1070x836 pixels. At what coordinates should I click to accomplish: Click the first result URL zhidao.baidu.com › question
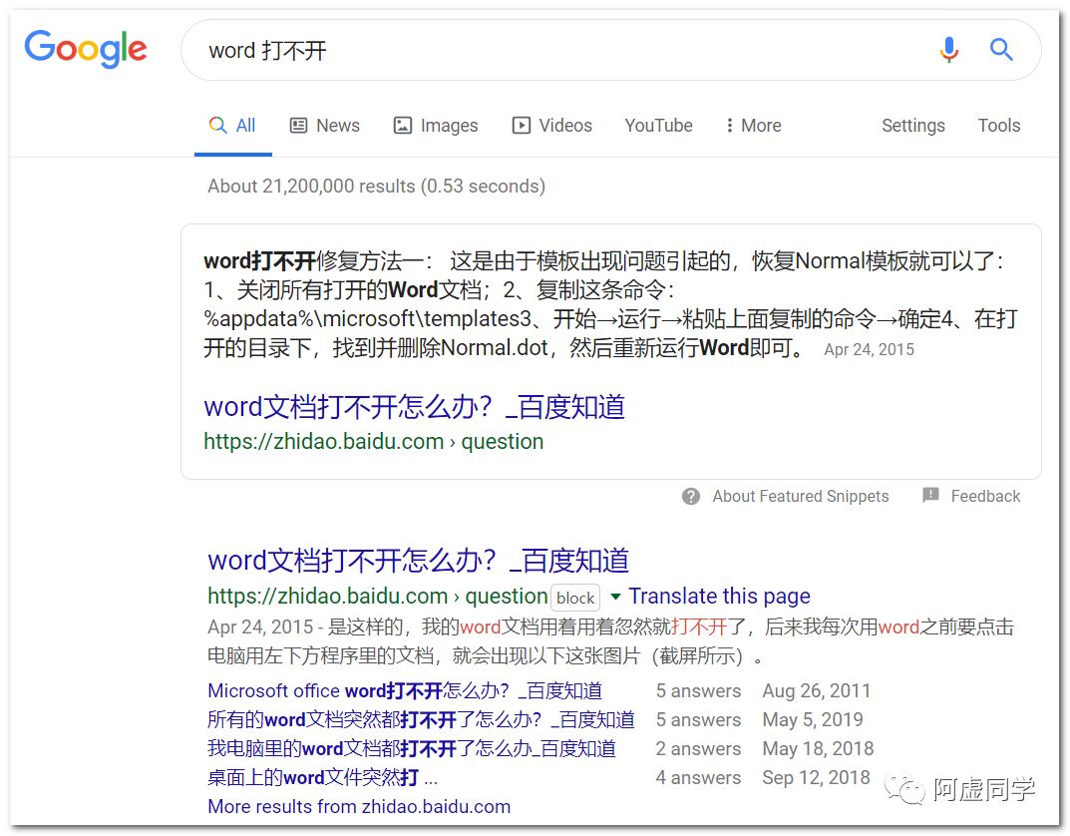[377, 596]
